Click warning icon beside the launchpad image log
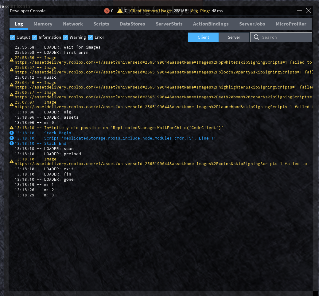The height and width of the screenshot is (296, 319). [12, 105]
